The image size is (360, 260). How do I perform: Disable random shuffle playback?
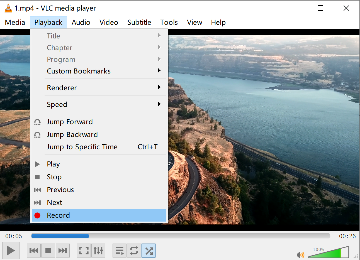click(x=149, y=251)
